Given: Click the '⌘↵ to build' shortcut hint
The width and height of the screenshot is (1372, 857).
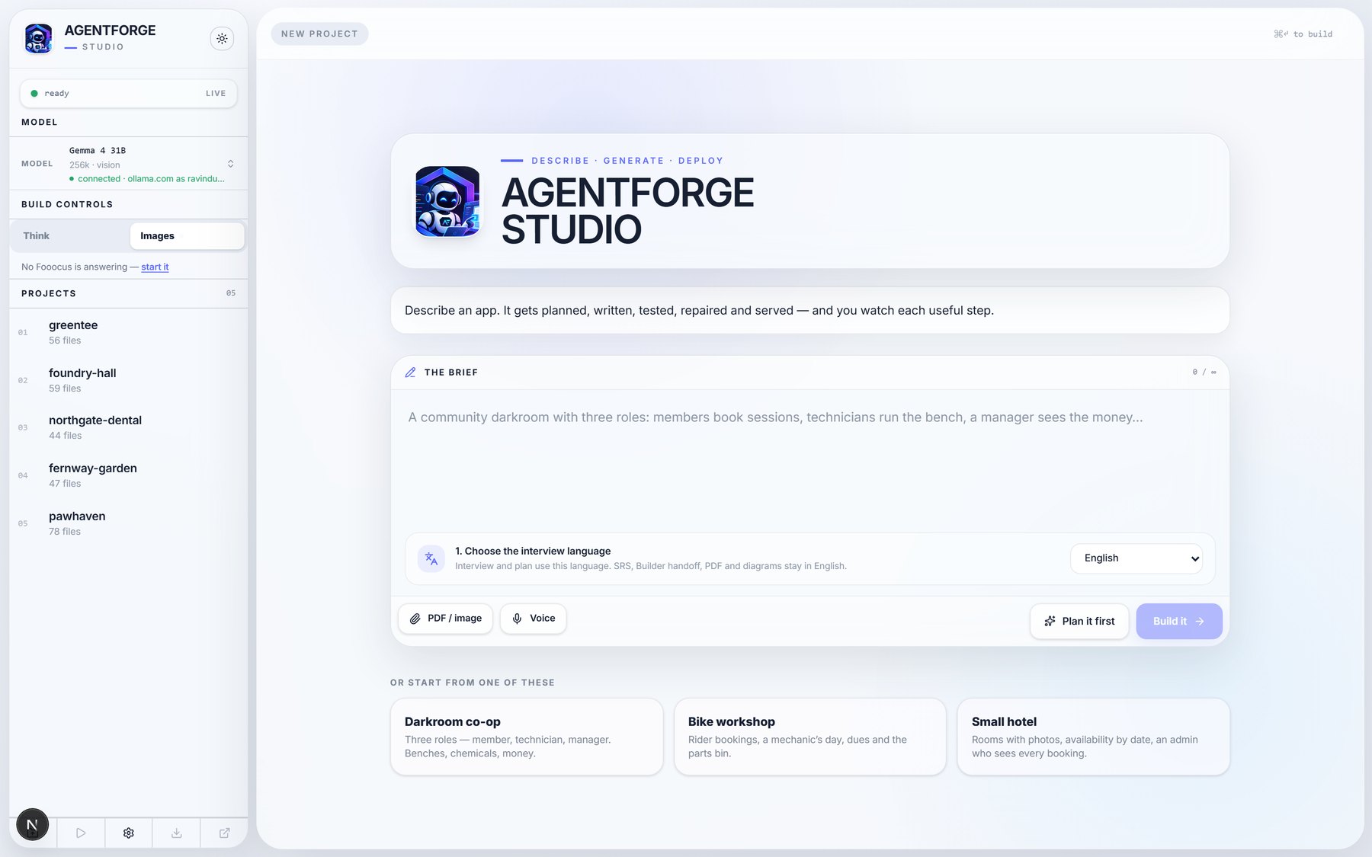Looking at the screenshot, I should [x=1303, y=34].
